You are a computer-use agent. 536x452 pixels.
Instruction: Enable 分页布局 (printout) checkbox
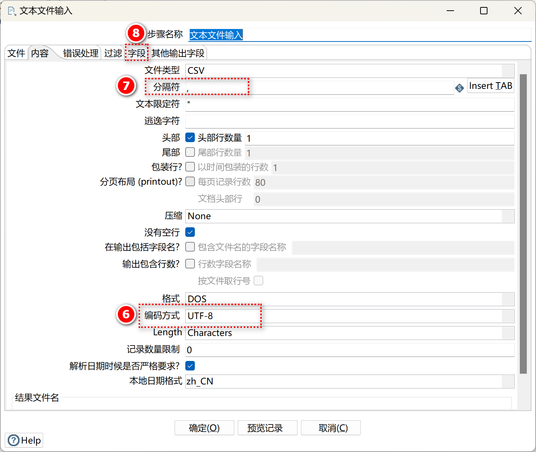pos(190,181)
